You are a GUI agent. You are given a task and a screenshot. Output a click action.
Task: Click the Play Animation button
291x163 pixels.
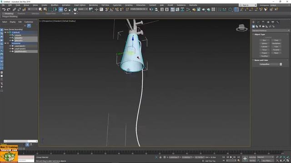pos(231,157)
